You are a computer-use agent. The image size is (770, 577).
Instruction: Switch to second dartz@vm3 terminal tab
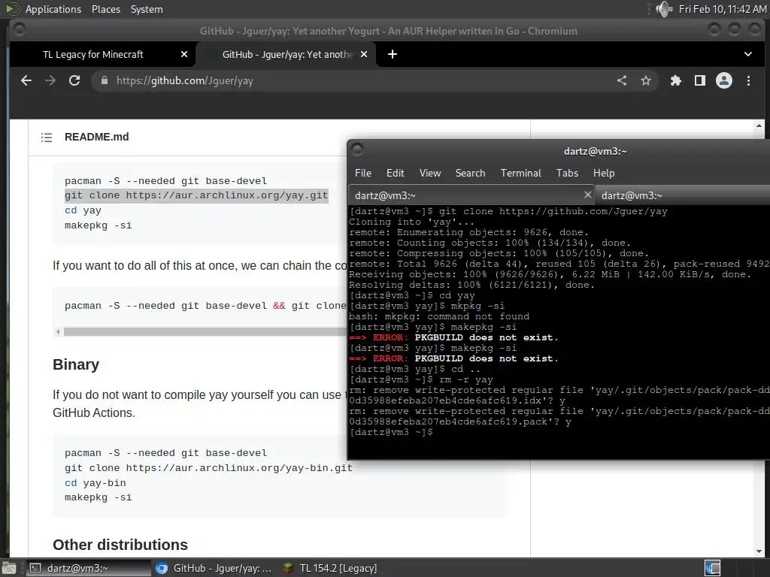683,195
